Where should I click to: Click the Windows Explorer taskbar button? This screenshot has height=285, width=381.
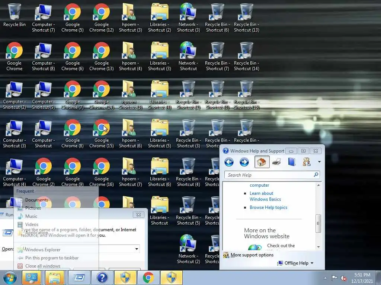[55, 278]
